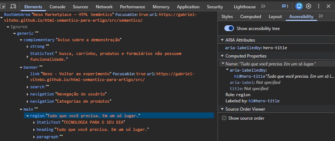The image size is (335, 141).
Task: Expand the strong node
Action: [28, 46]
